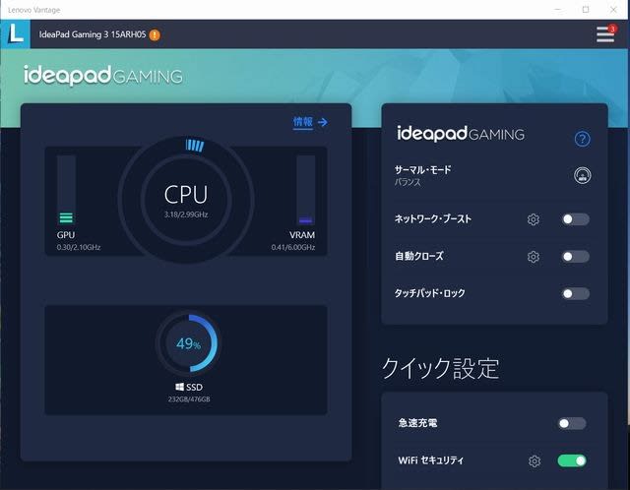The image size is (630, 490).
Task: Click the タッチパッド・ロック label
Action: [429, 293]
